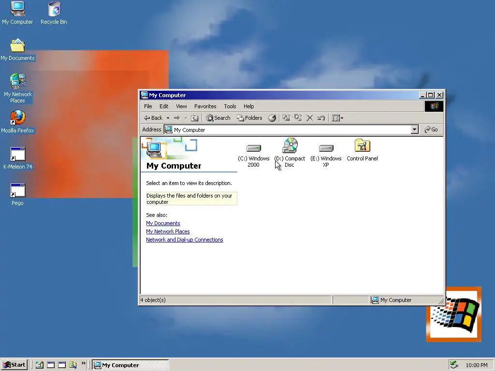Select the Pego desktop shortcut

click(18, 194)
